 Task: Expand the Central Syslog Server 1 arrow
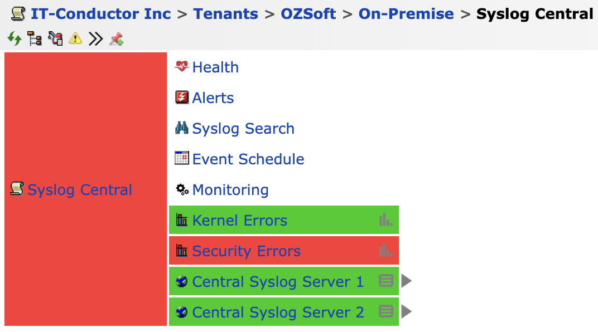pos(407,281)
